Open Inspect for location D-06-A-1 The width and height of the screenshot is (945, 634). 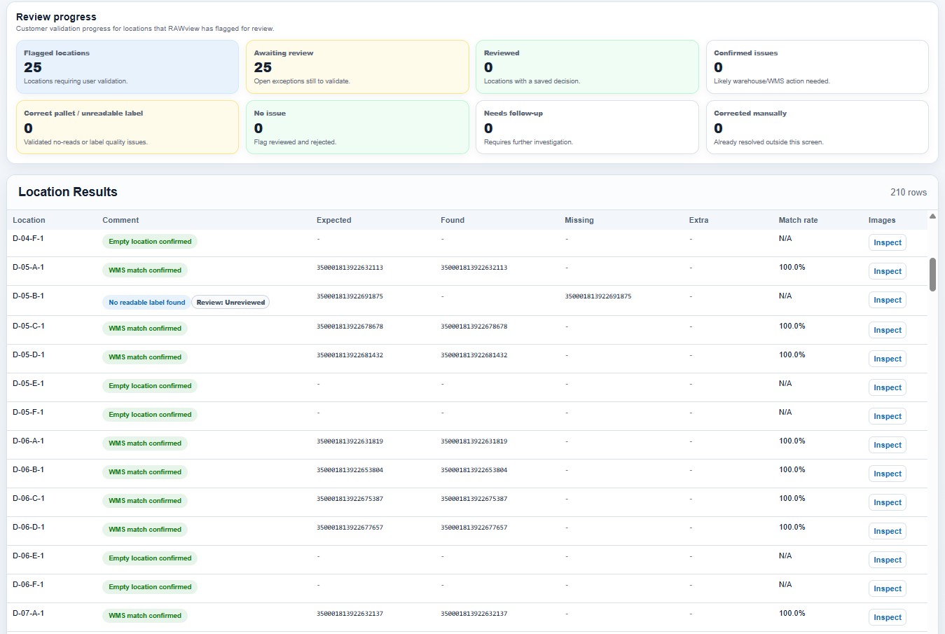(888, 445)
